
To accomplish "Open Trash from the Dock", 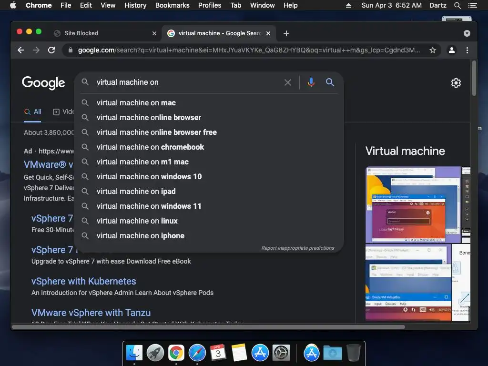I will coord(353,353).
